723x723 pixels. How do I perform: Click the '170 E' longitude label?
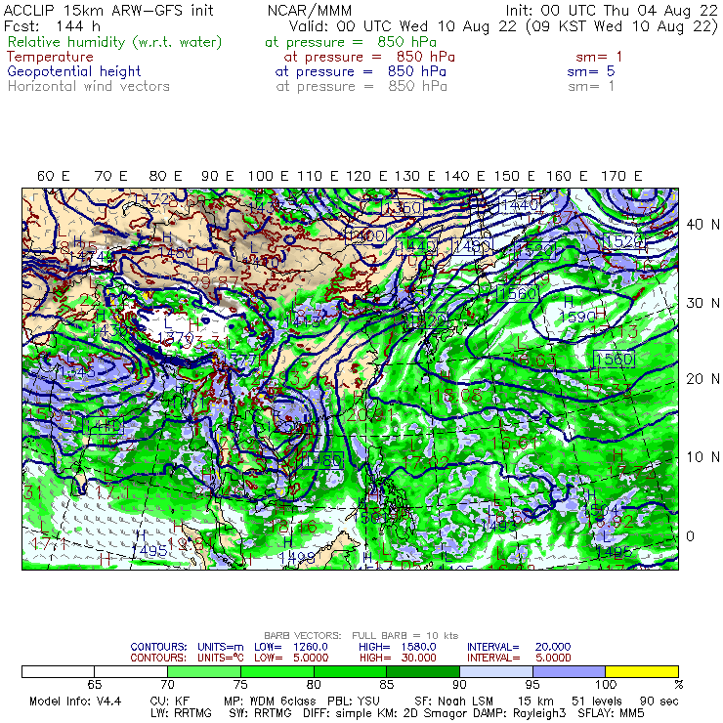click(621, 176)
